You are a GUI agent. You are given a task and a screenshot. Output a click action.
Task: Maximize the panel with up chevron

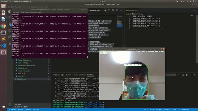191,75
